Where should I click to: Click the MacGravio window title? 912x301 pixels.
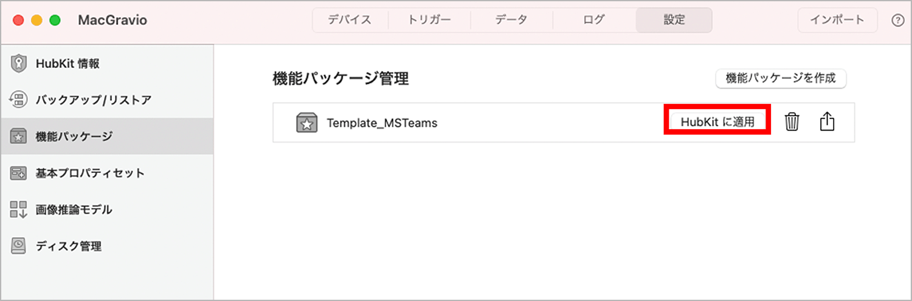(112, 21)
